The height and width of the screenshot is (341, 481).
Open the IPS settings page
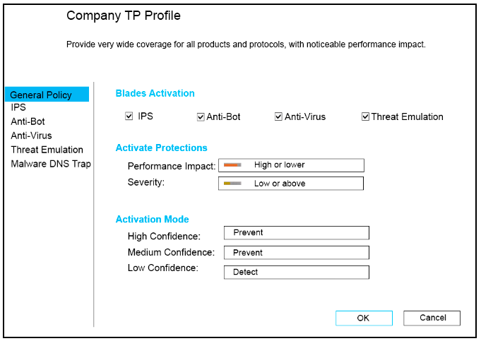(x=18, y=108)
